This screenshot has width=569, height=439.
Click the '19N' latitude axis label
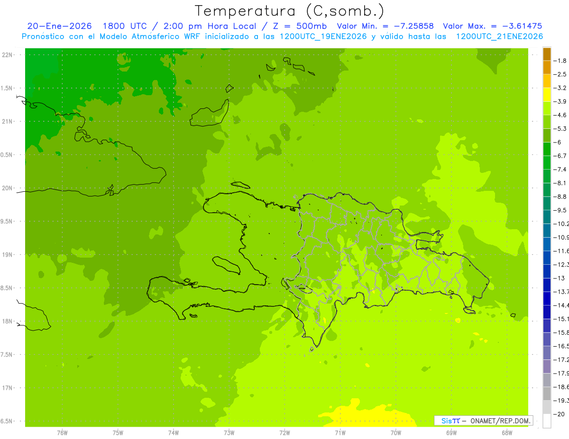coord(8,255)
